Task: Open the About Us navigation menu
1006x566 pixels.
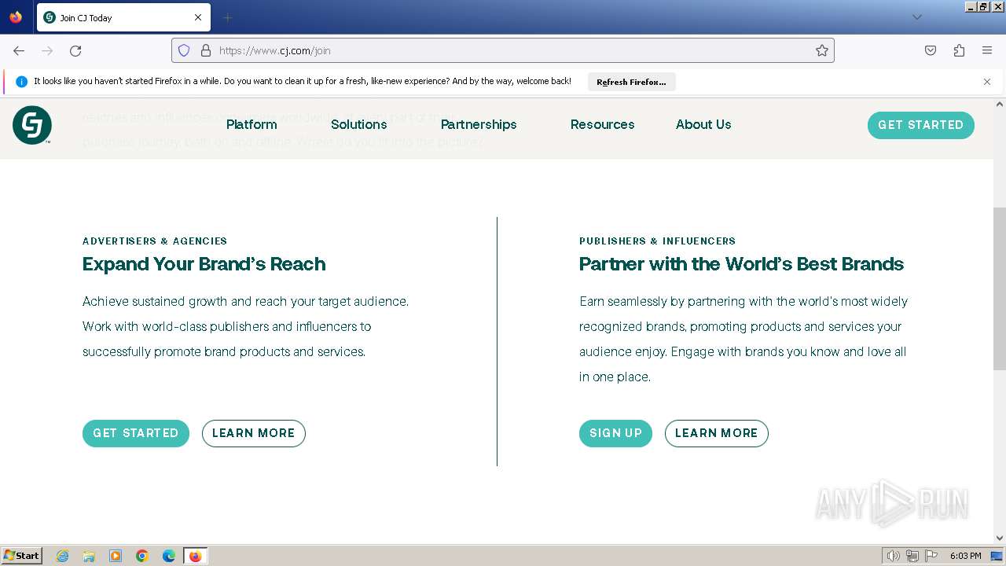Action: tap(703, 124)
